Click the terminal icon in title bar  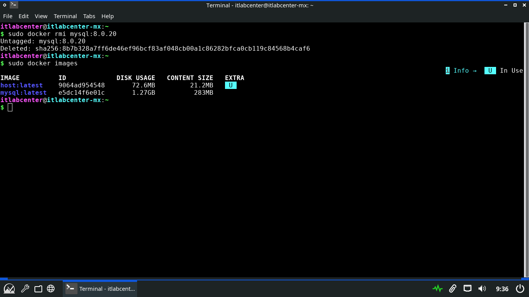(x=14, y=5)
